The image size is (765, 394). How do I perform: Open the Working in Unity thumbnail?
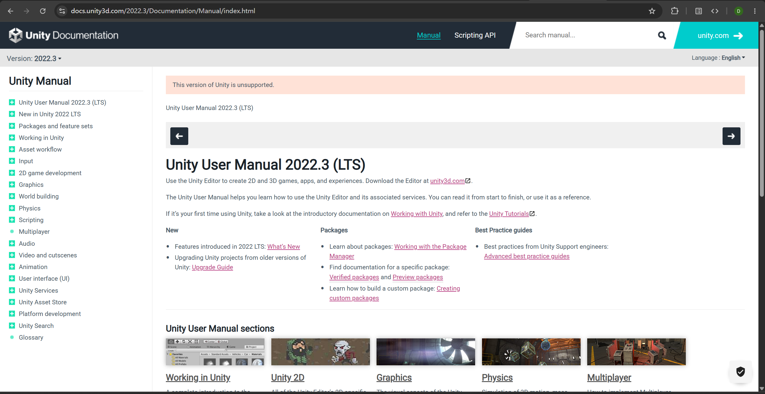click(x=215, y=352)
